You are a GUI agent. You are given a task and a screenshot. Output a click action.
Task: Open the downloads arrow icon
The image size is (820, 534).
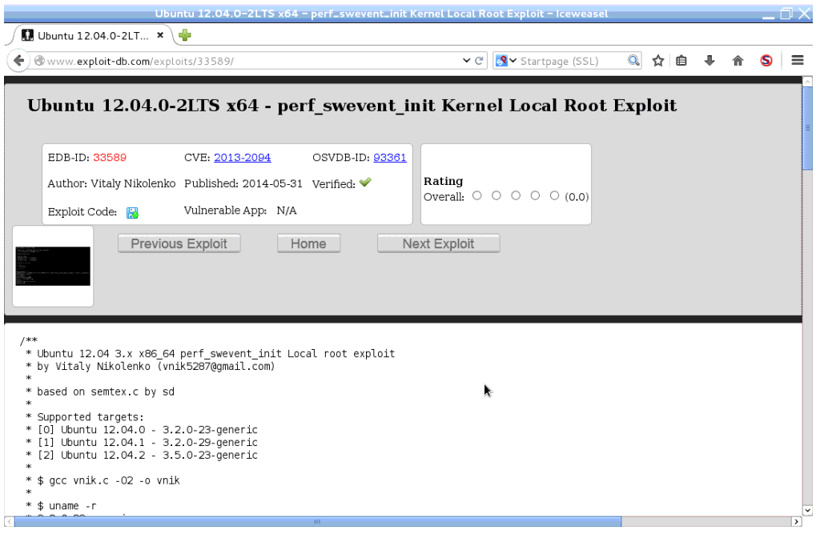tap(709, 61)
